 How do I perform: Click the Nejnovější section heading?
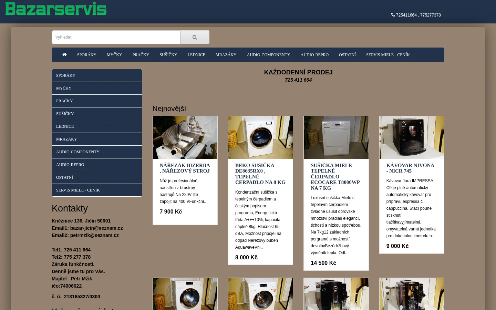coord(169,108)
